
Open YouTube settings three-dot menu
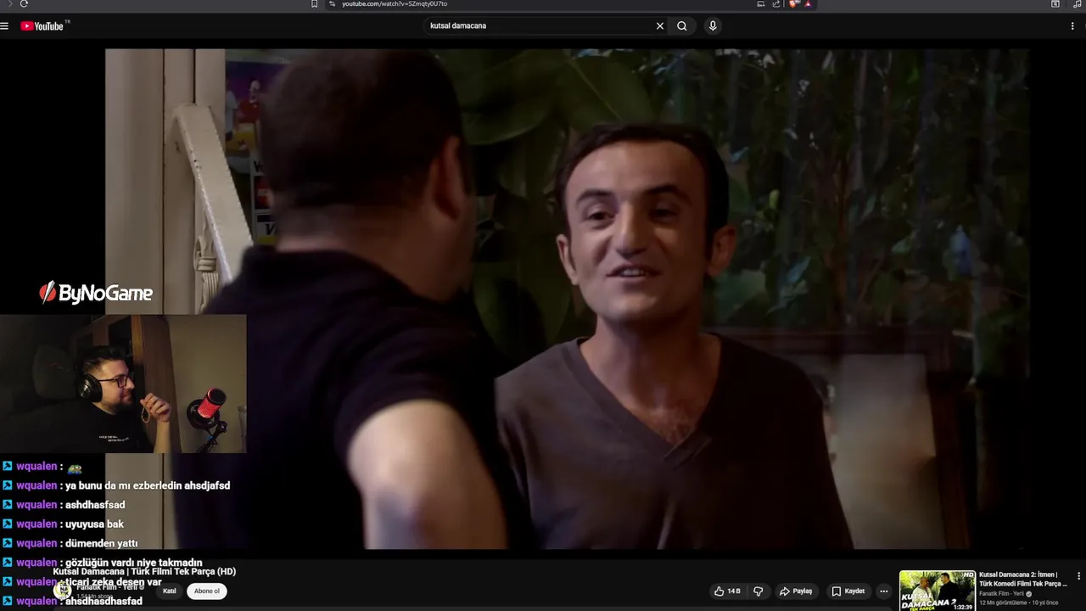pyautogui.click(x=1072, y=26)
